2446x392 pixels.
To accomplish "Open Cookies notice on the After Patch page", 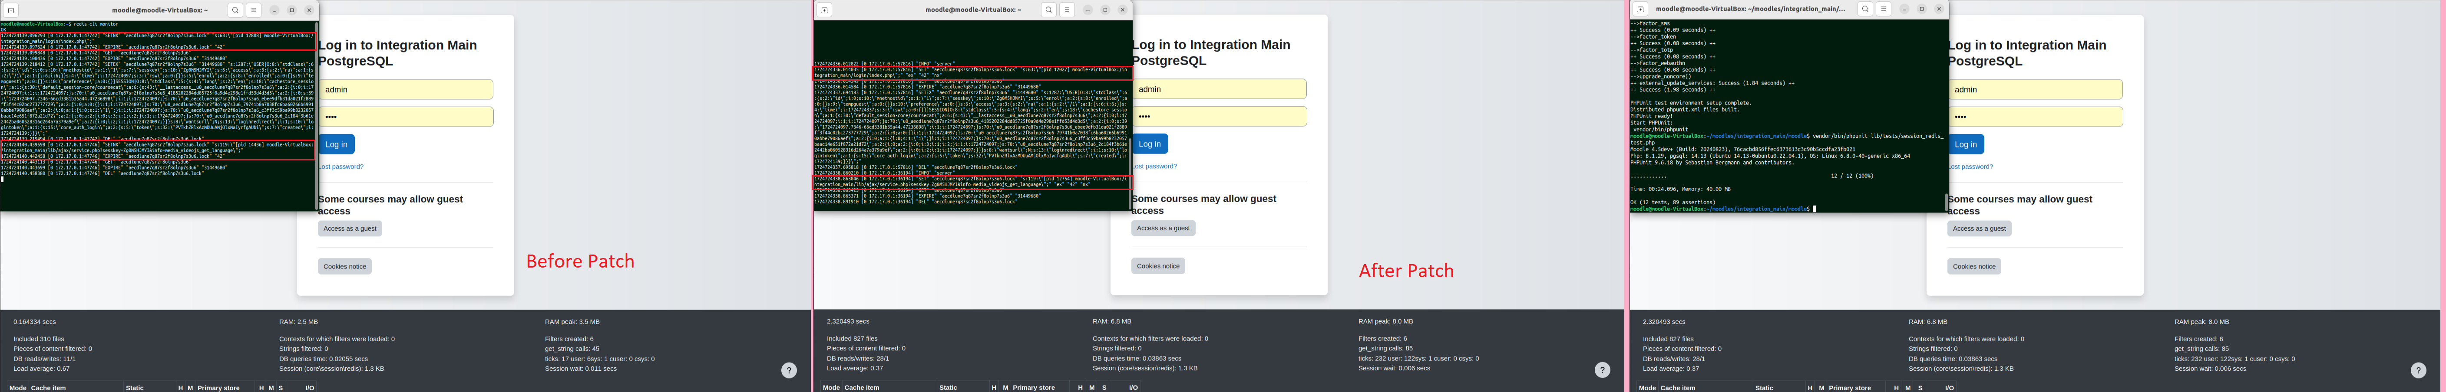I will 1158,266.
